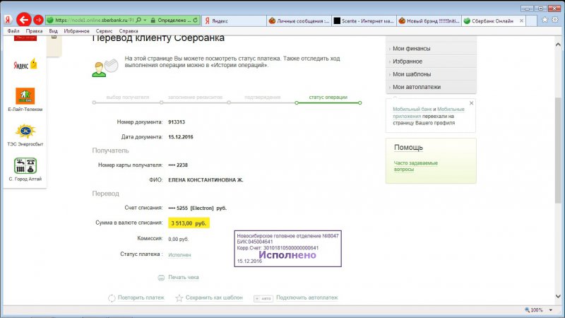Switch to the Личные сообщения tab
Image resolution: width=565 pixels, height=318 pixels.
coord(299,21)
